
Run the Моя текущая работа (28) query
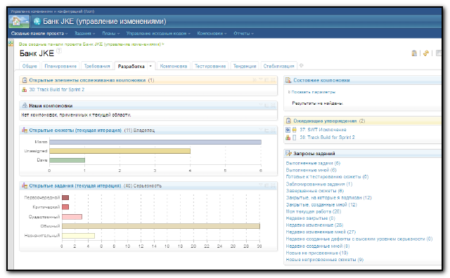[314, 211]
